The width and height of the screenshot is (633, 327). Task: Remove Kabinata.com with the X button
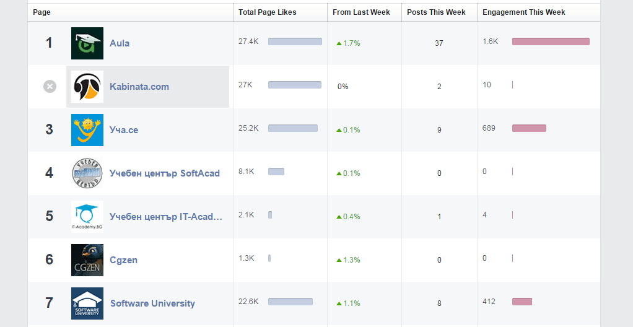tap(50, 87)
